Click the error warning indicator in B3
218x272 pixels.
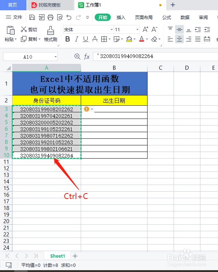[x=87, y=109]
